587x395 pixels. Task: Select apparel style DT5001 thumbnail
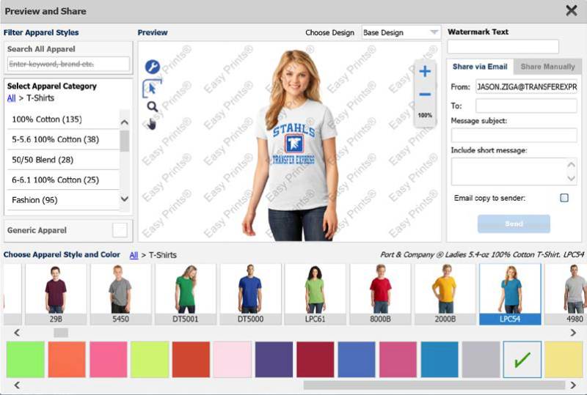(186, 294)
